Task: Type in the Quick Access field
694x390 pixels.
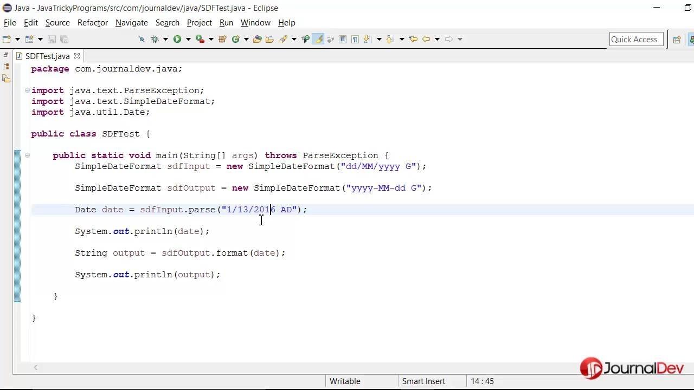Action: (x=636, y=39)
